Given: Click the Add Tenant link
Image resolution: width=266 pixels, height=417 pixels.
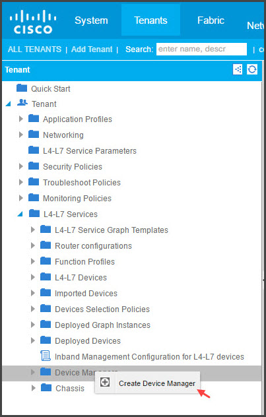Looking at the screenshot, I should pos(92,49).
